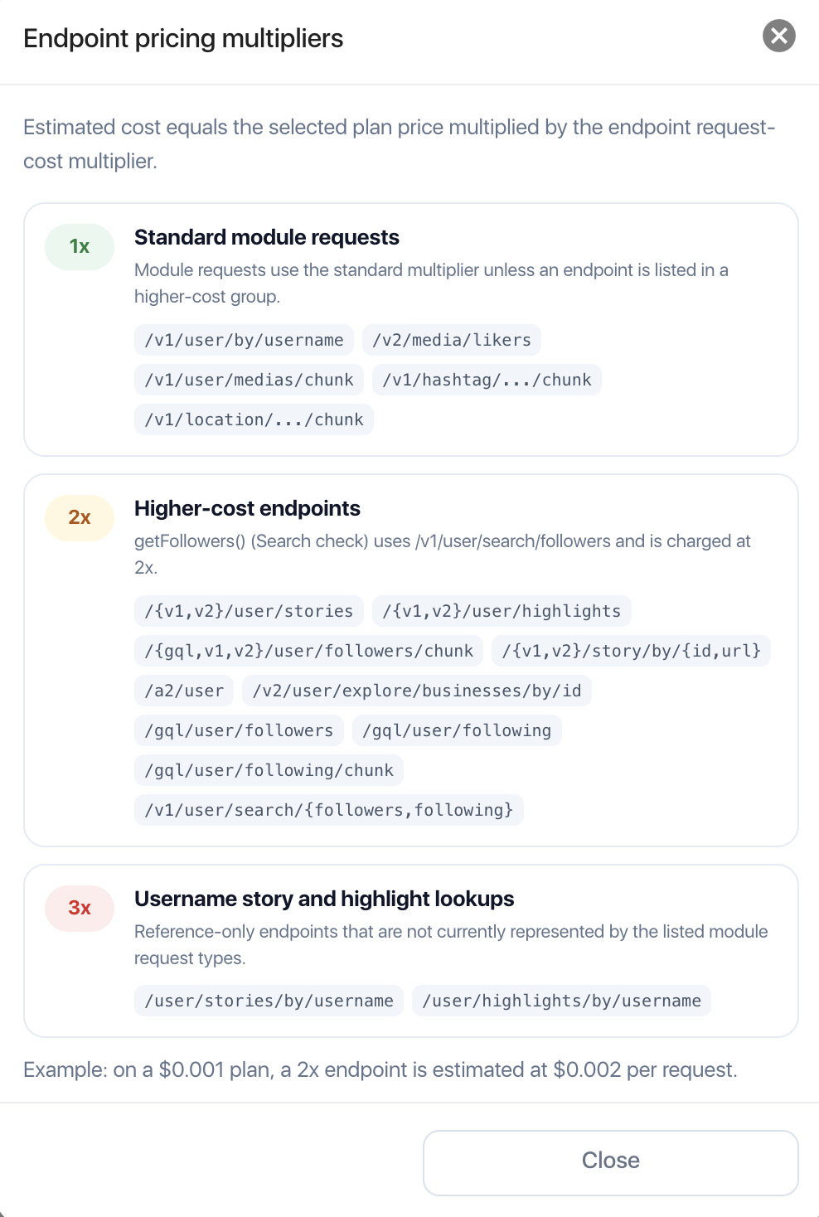Viewport: 819px width, 1217px height.
Task: Click the /v1/hashtag/.../chunk endpoint tag
Action: coord(487,380)
